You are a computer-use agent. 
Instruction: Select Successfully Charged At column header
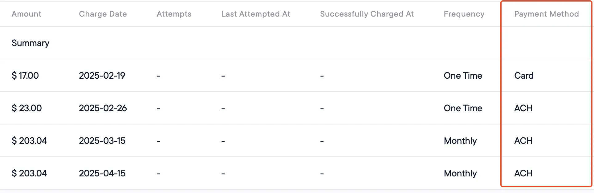coord(367,14)
